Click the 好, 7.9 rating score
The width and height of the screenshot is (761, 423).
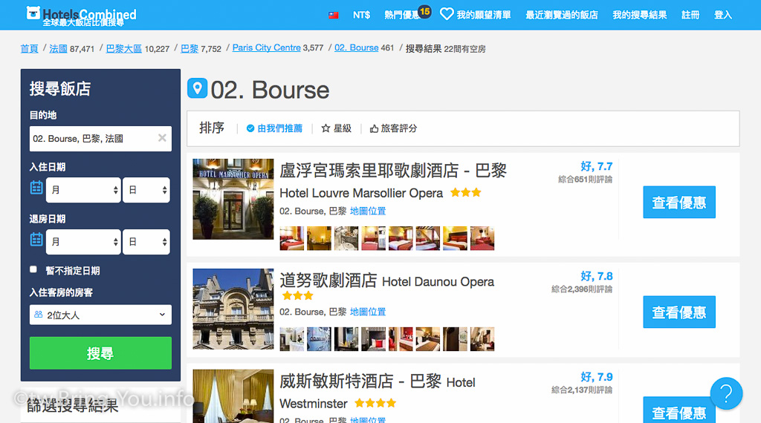point(597,377)
